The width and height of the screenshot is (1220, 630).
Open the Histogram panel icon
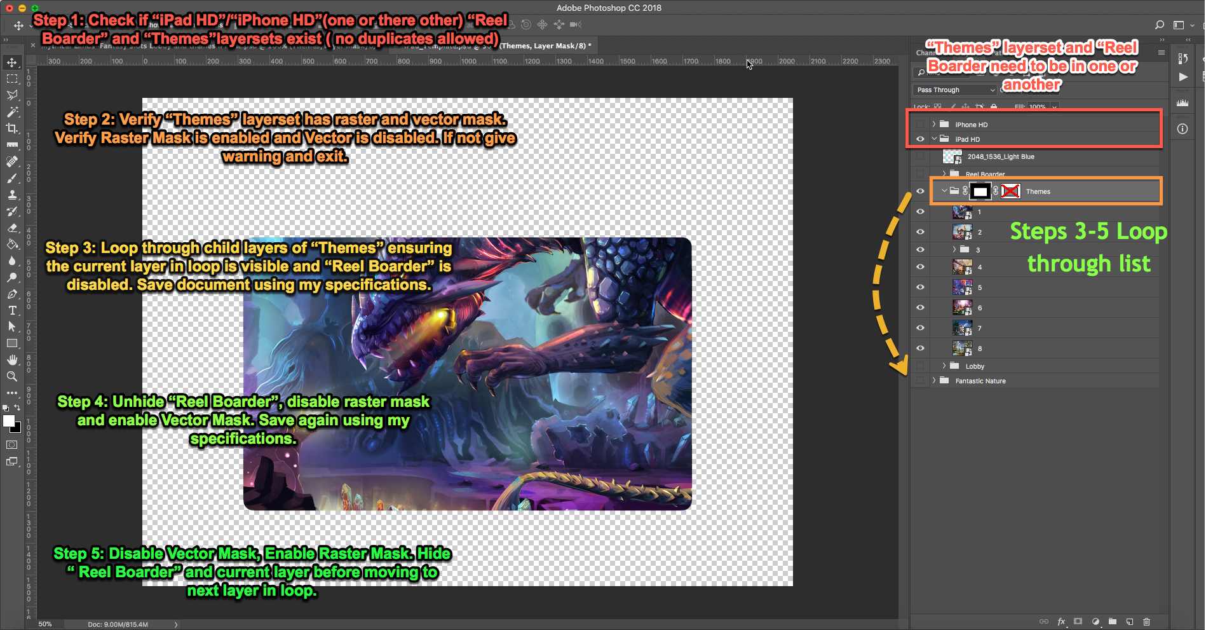pos(1183,102)
